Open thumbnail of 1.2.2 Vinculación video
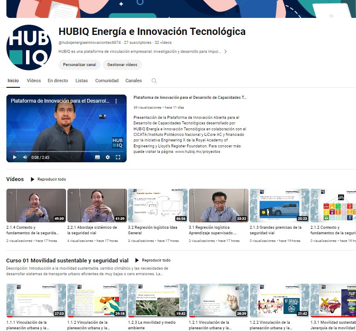 (x=280, y=300)
